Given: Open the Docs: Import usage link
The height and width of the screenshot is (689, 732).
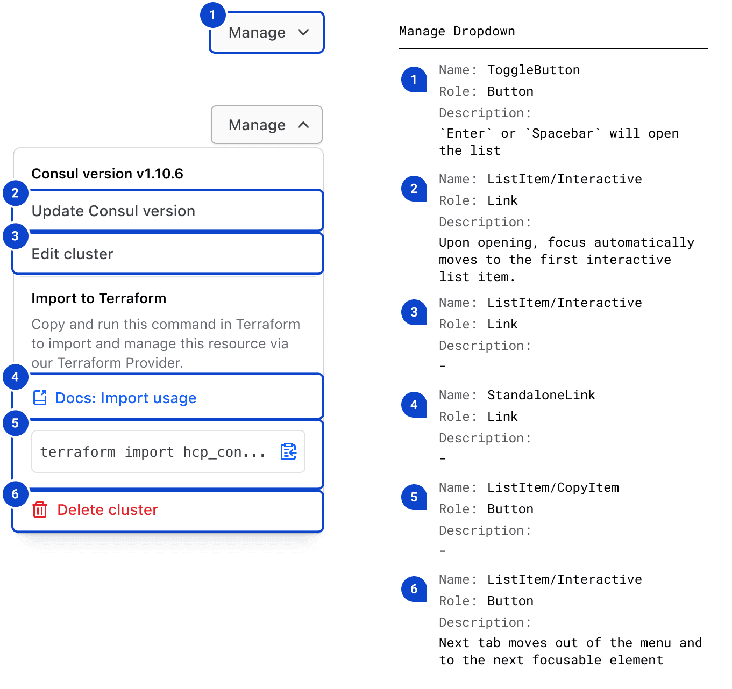Looking at the screenshot, I should pos(126,398).
